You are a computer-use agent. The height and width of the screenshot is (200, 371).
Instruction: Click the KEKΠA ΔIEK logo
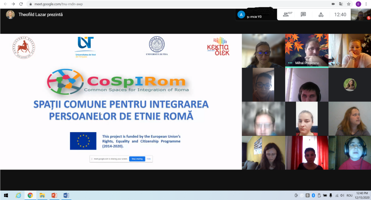[218, 46]
